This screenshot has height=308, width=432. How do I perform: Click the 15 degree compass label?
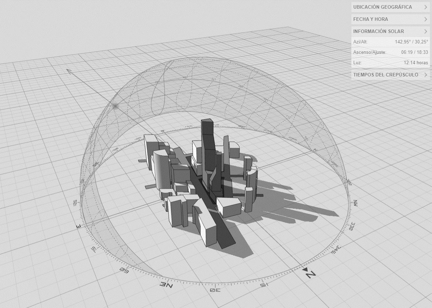pyautogui.click(x=265, y=285)
